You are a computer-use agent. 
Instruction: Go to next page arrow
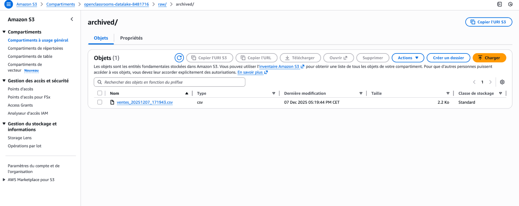pyautogui.click(x=490, y=82)
